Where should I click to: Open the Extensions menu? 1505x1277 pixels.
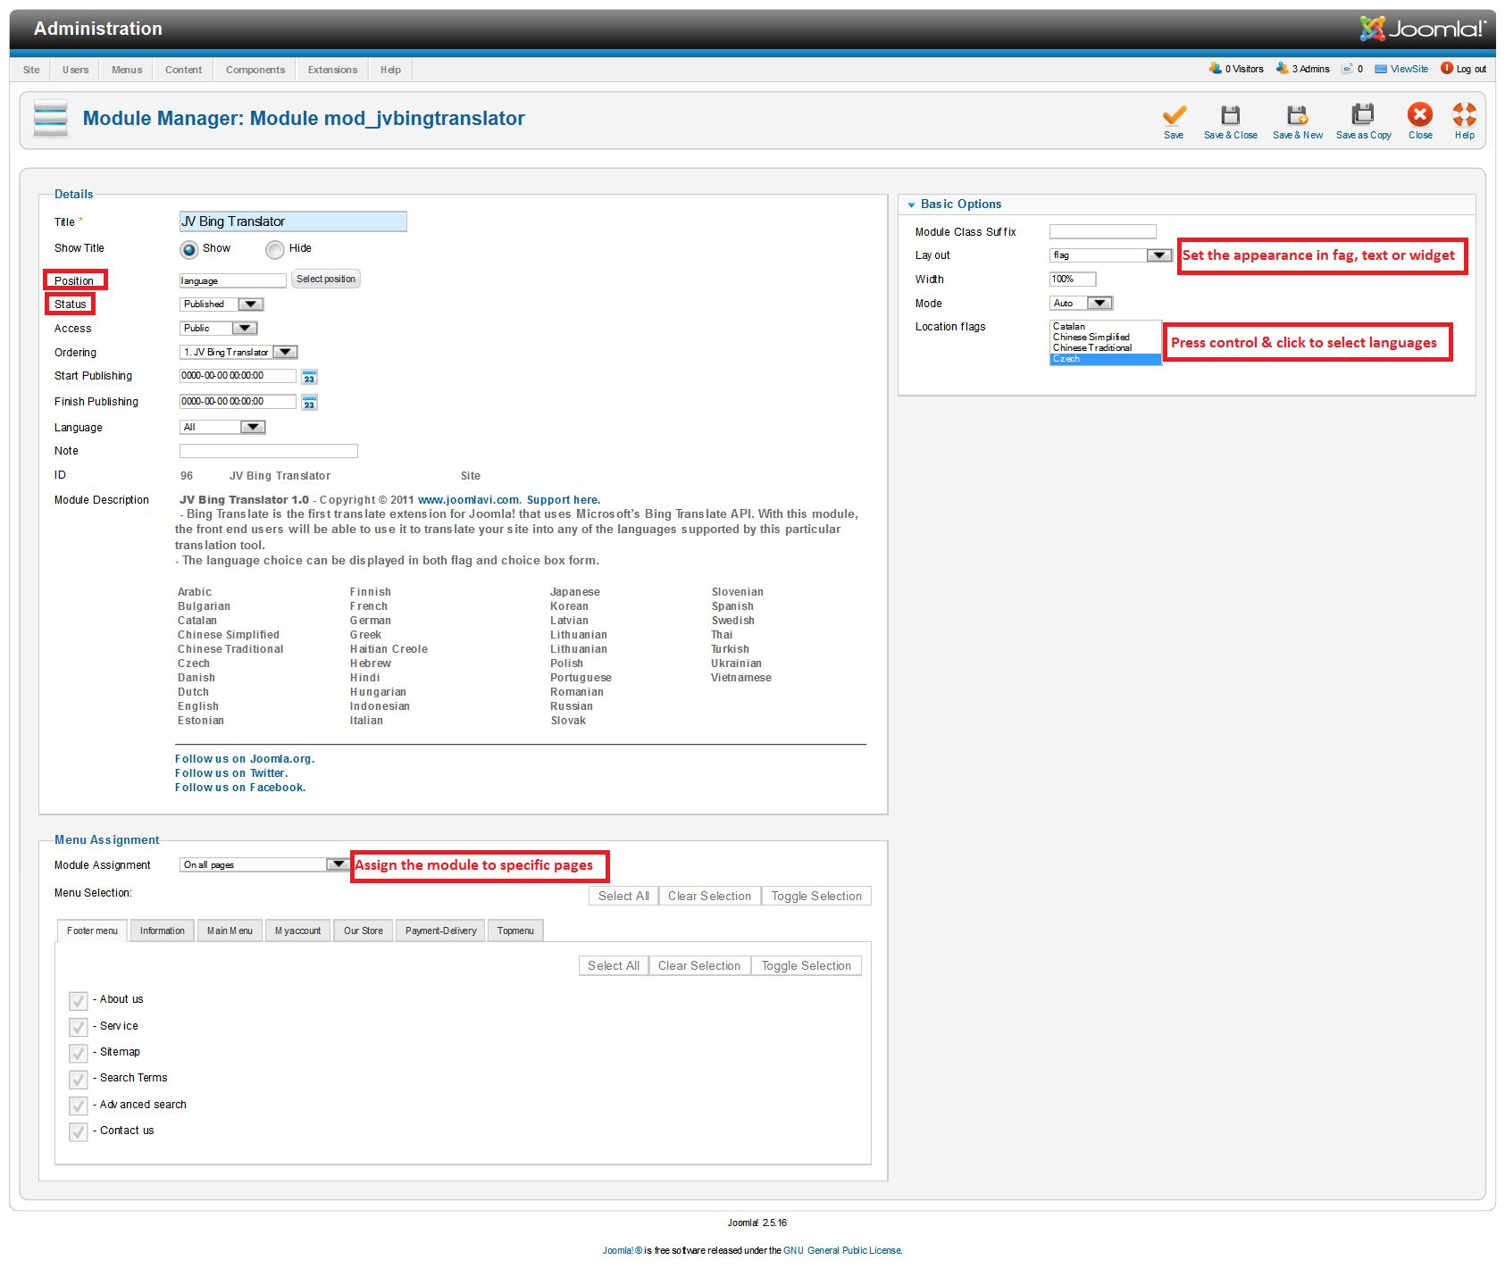332,70
